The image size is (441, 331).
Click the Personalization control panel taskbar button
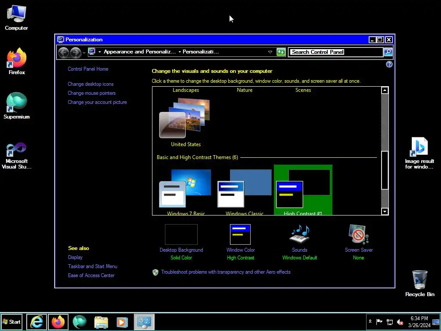coord(144,322)
